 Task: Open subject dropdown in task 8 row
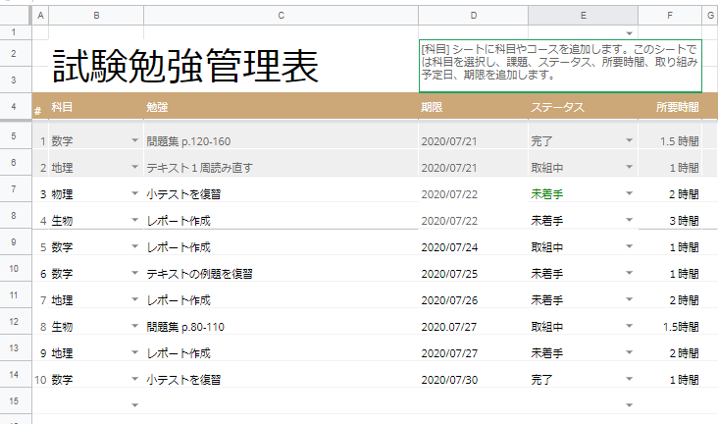tap(134, 326)
